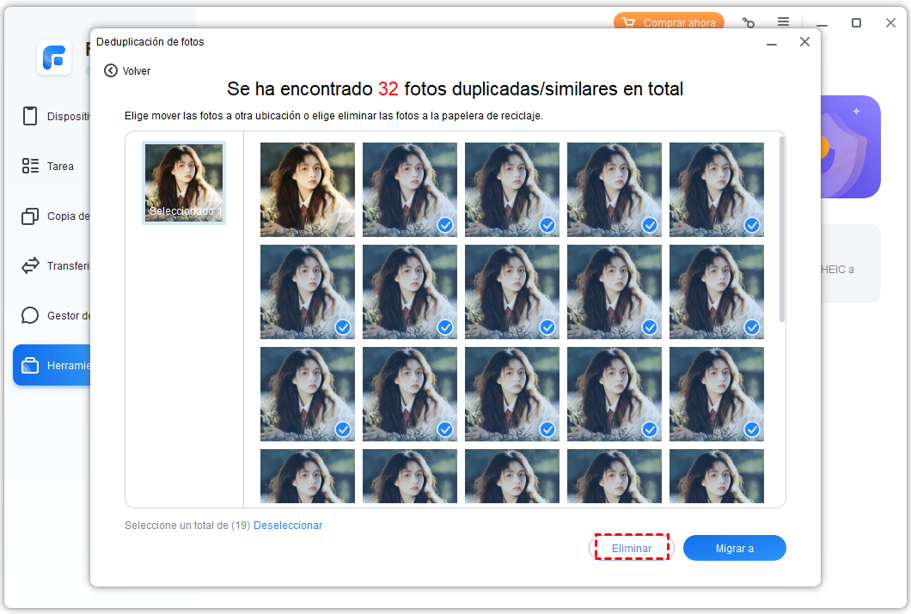Open the hamburger menu in title bar
This screenshot has width=911, height=614.
pos(784,22)
